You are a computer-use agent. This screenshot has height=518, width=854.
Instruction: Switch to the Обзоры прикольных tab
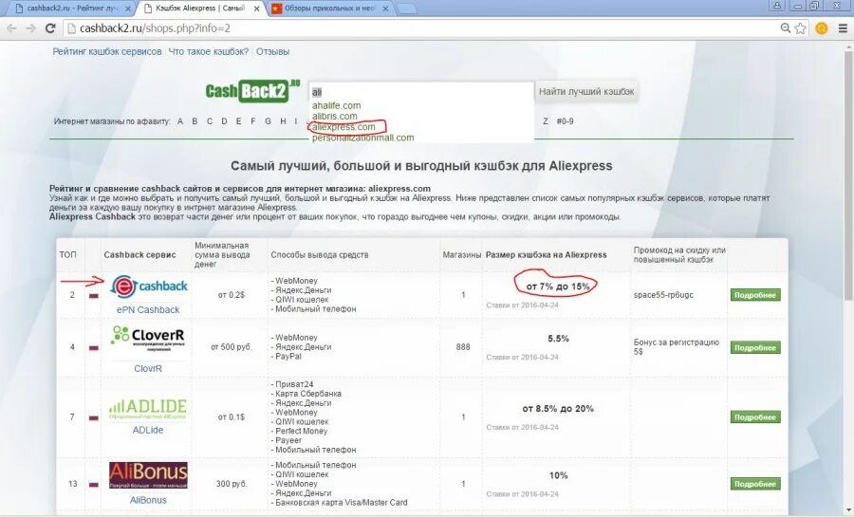click(329, 9)
